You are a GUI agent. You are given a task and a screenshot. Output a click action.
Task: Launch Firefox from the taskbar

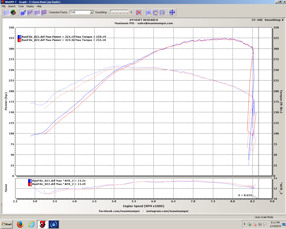[x=20, y=224]
